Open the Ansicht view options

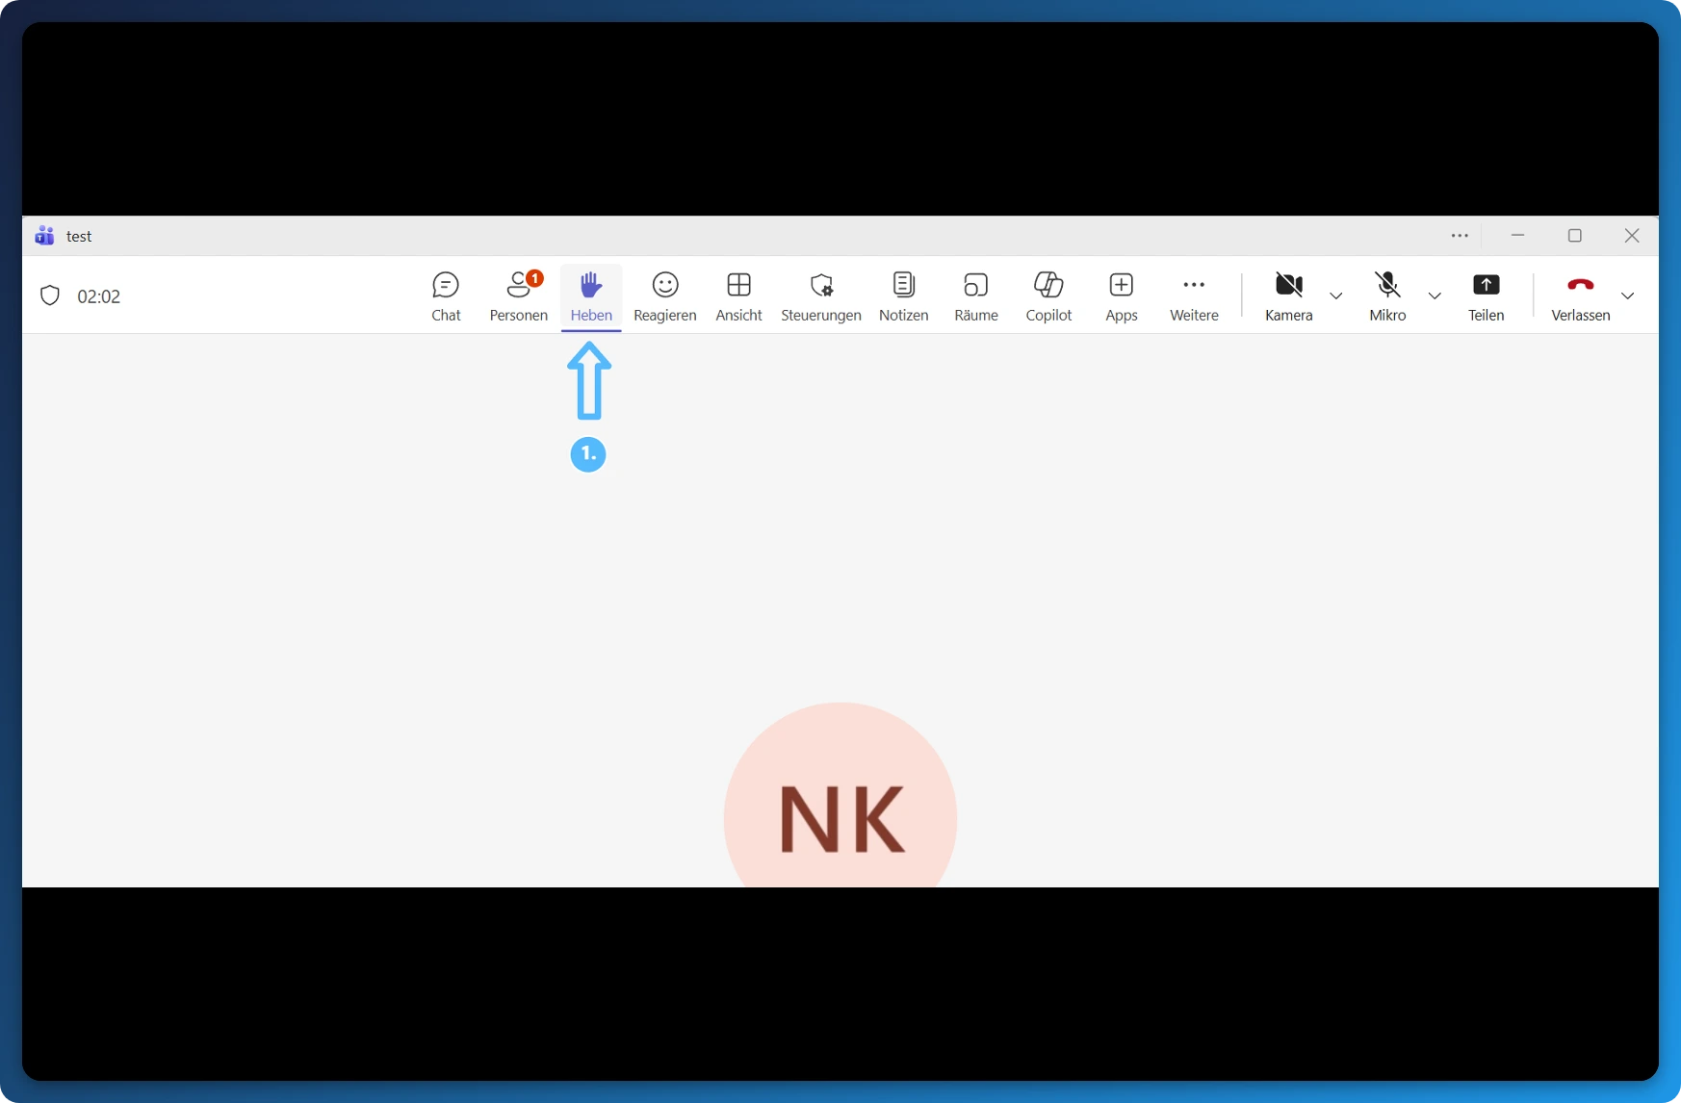pyautogui.click(x=737, y=295)
